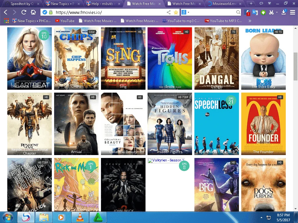This screenshot has width=298, height=223.
Task: Show hidden system tray icons
Action: click(261, 217)
